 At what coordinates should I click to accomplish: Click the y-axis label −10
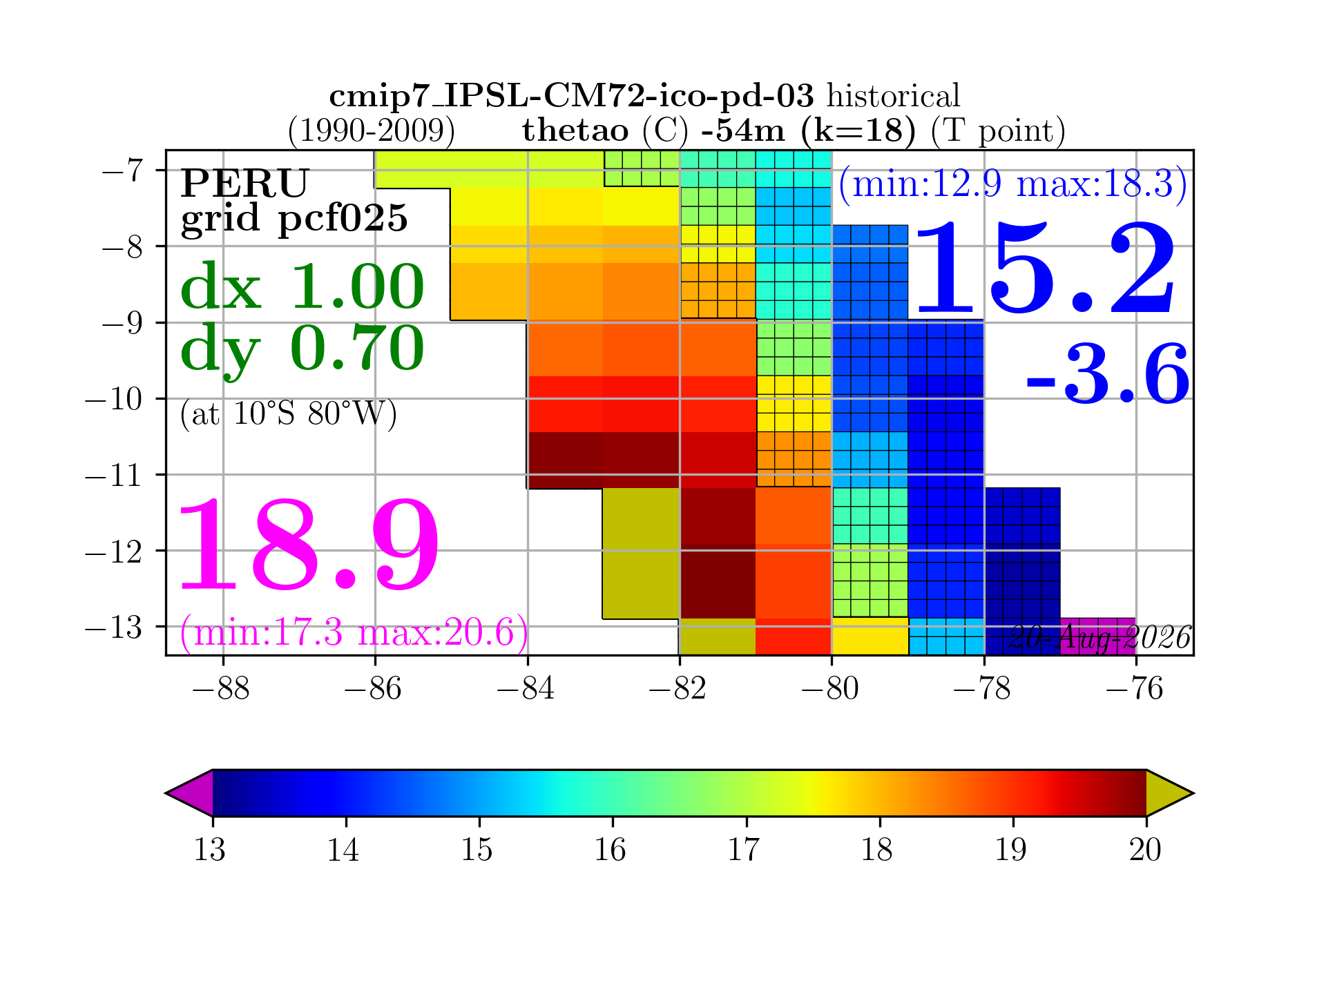point(114,399)
